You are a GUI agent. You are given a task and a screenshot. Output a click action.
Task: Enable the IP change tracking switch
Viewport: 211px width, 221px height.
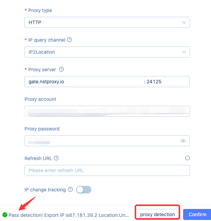click(84, 190)
